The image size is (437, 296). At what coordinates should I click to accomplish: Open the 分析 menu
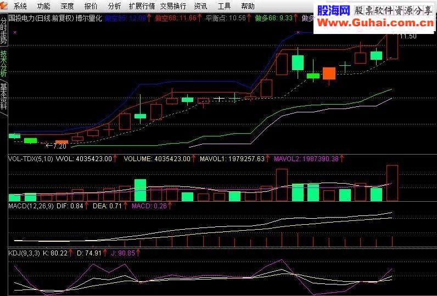coord(114,6)
